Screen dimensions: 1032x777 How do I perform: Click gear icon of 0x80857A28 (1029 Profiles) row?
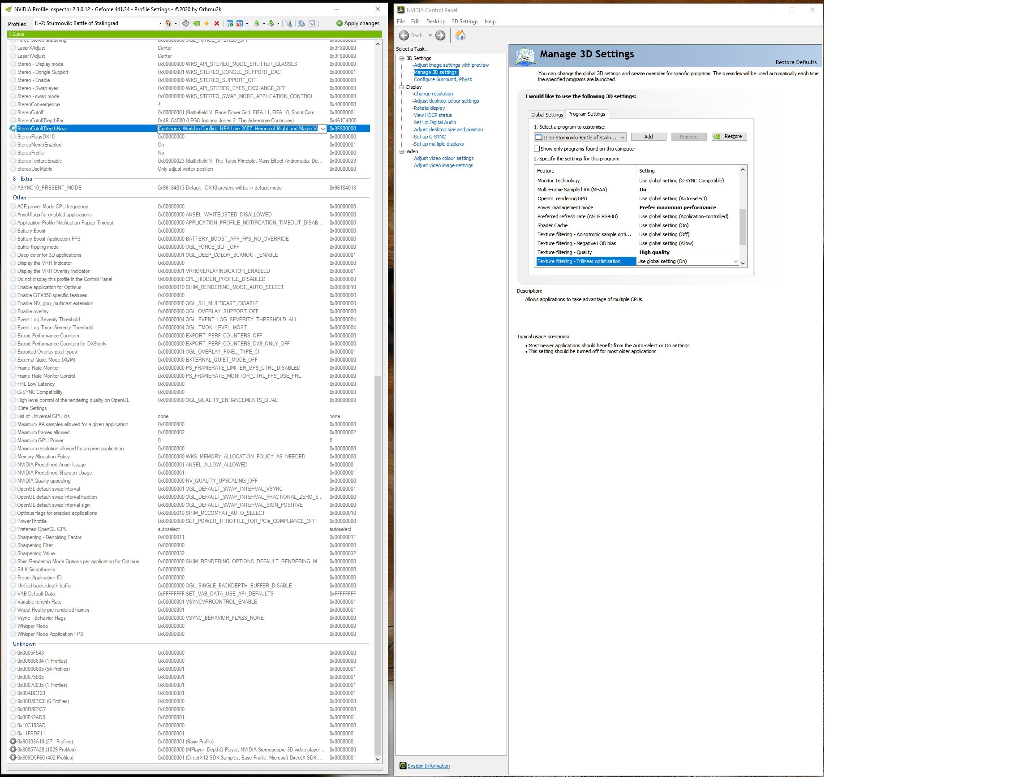13,750
